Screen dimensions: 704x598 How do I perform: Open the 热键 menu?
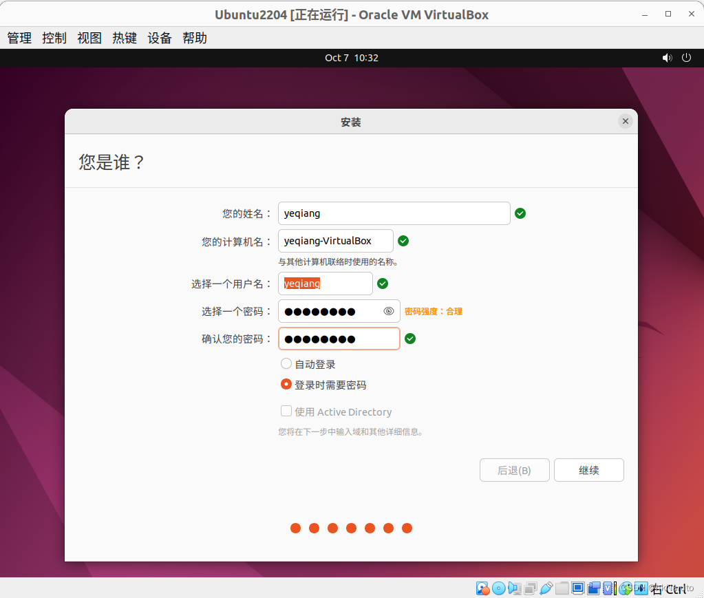[x=125, y=38]
